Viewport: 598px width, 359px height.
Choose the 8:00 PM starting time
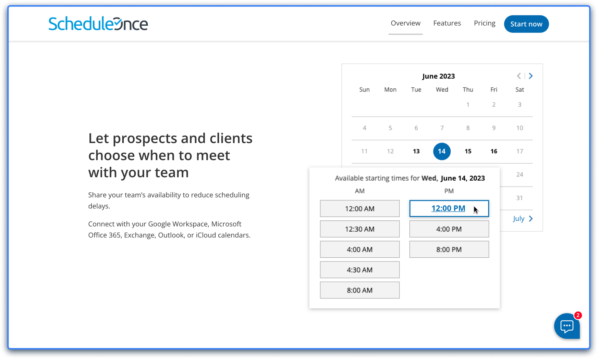(x=449, y=249)
